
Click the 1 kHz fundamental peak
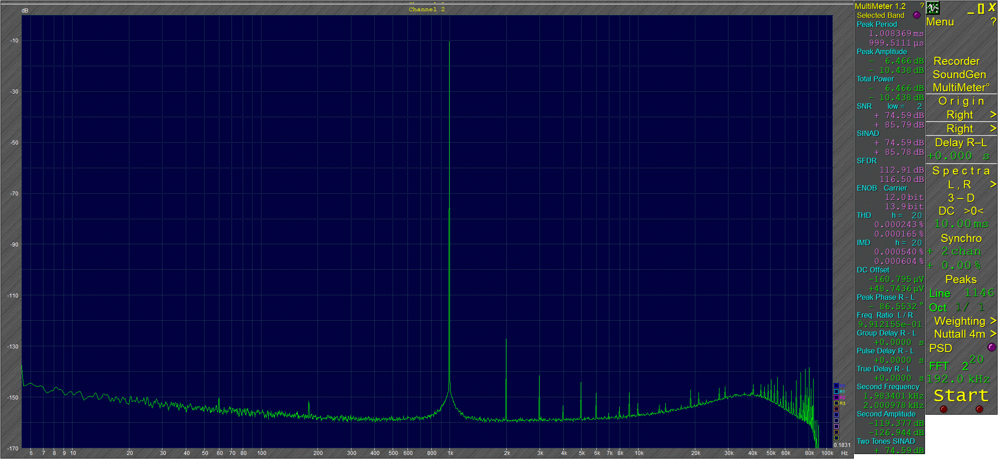pyautogui.click(x=449, y=215)
